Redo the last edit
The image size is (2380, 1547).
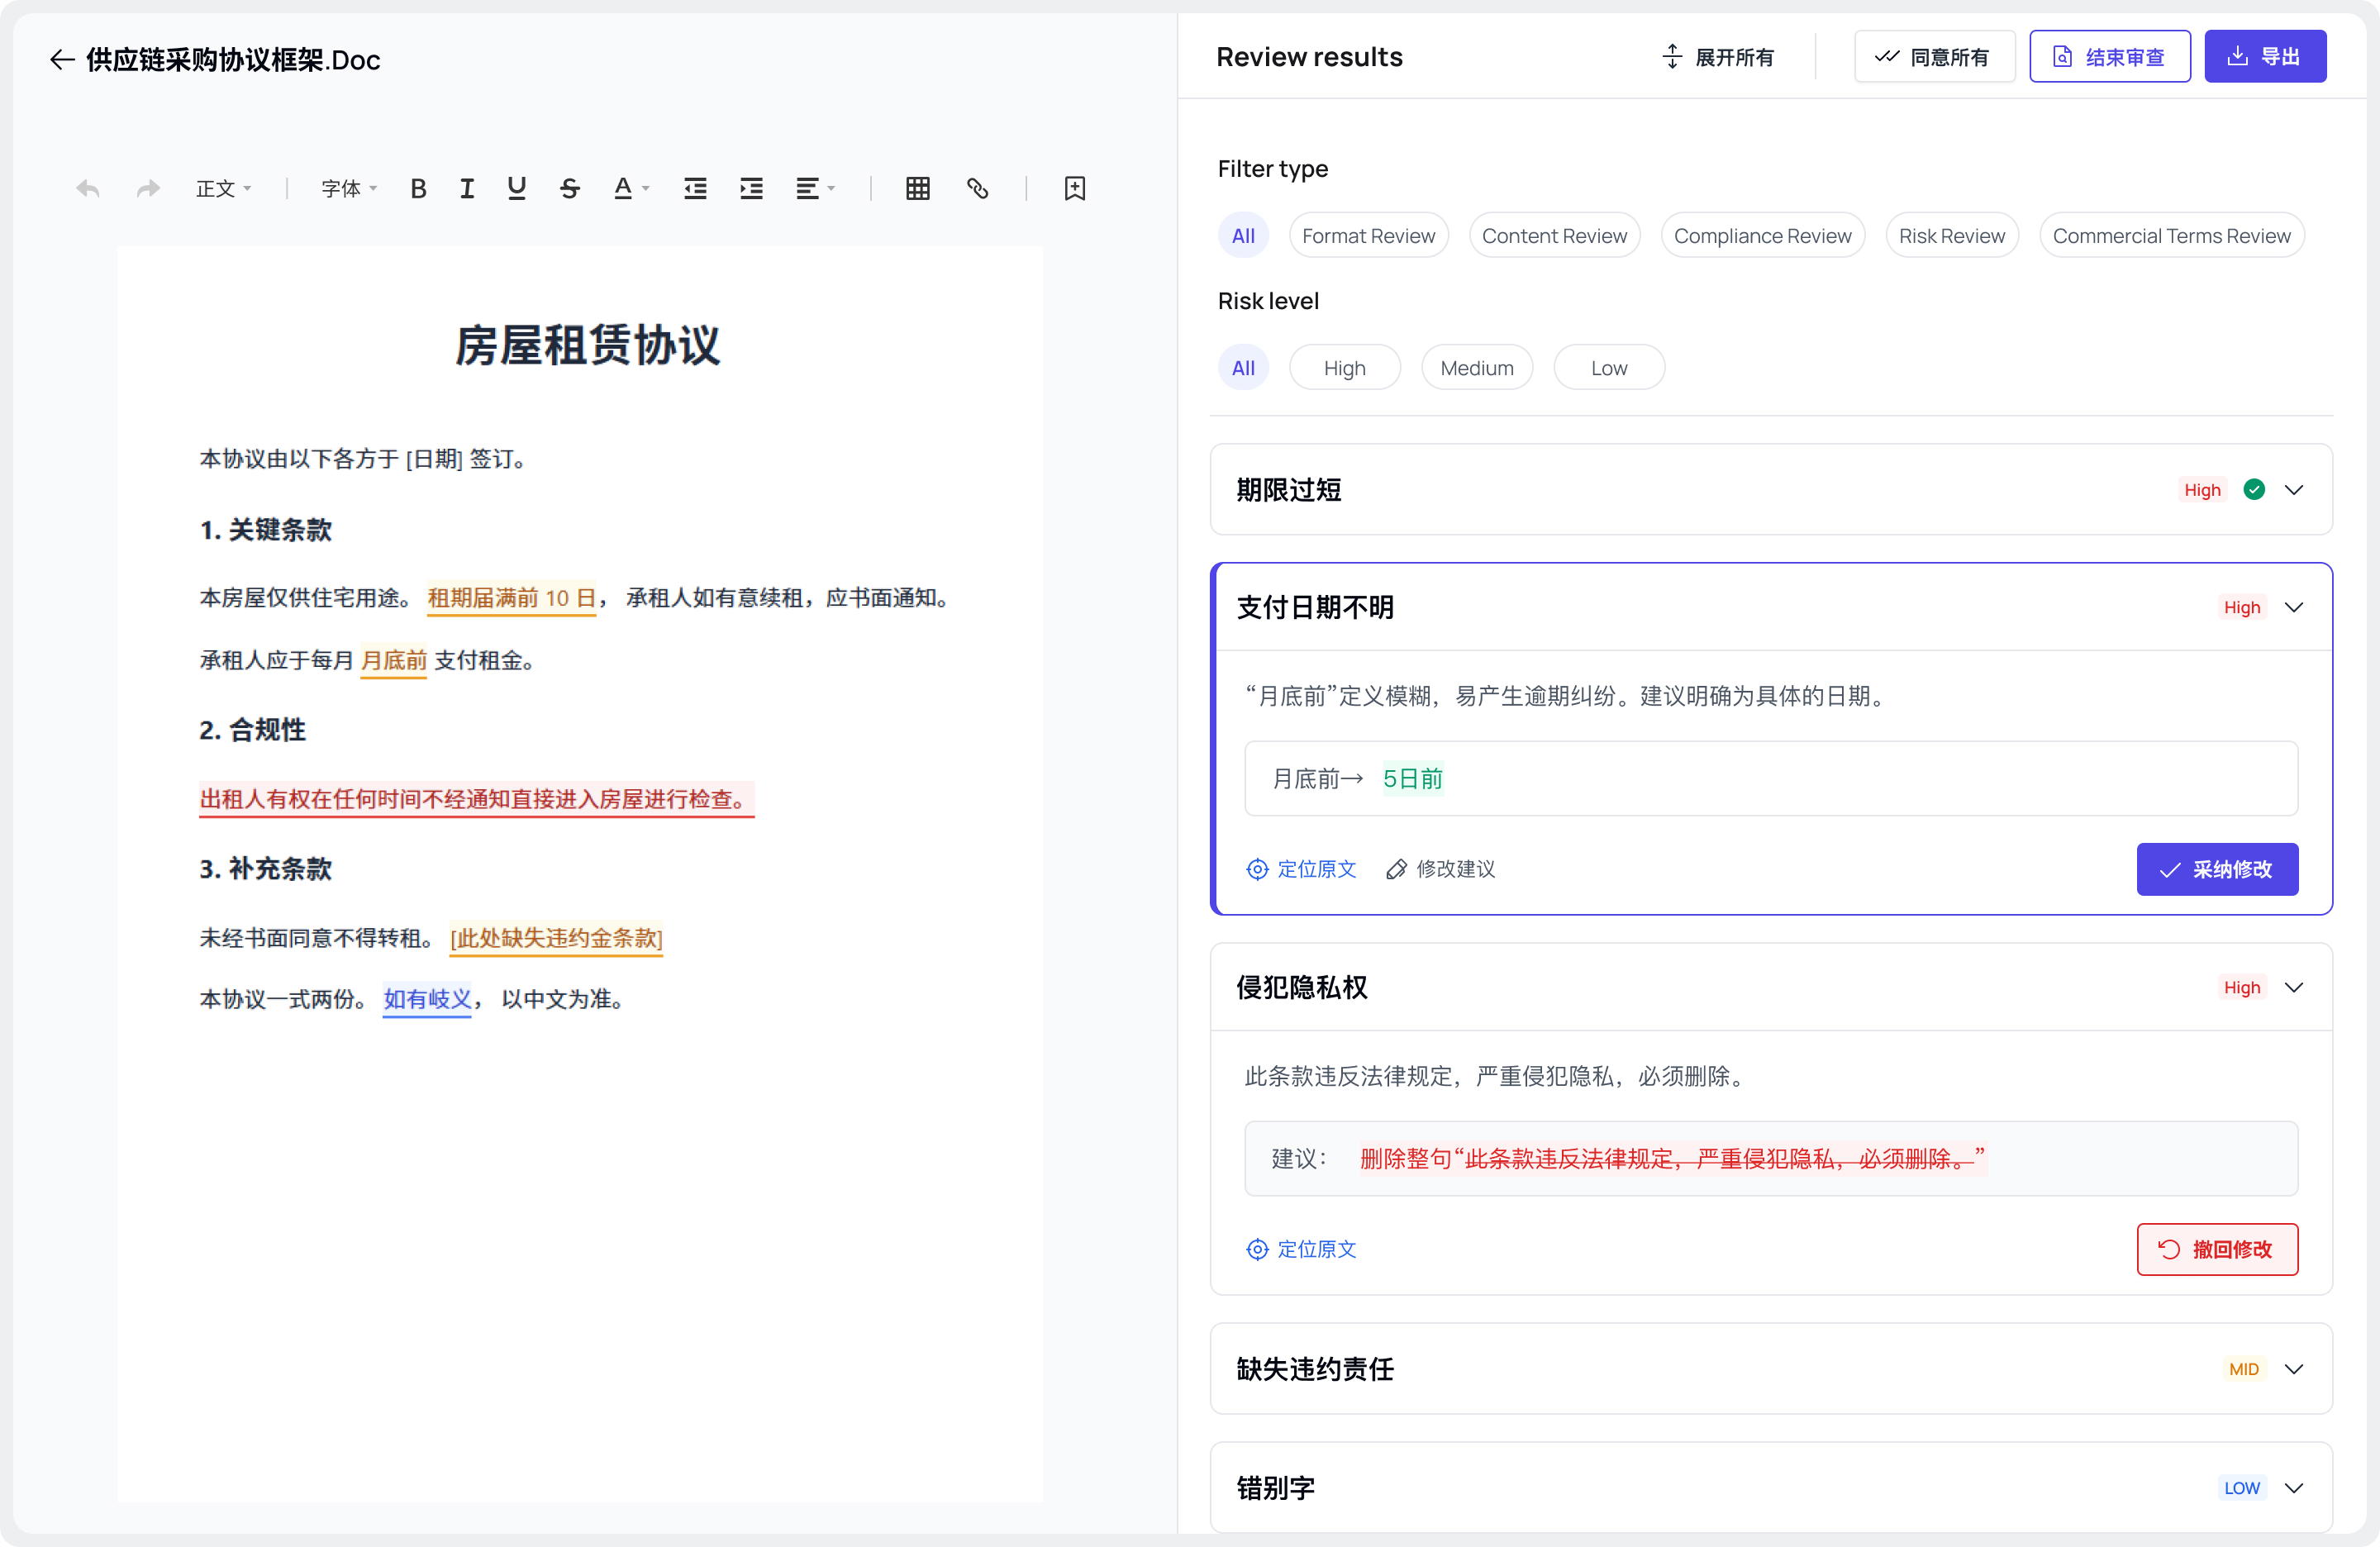tap(148, 188)
